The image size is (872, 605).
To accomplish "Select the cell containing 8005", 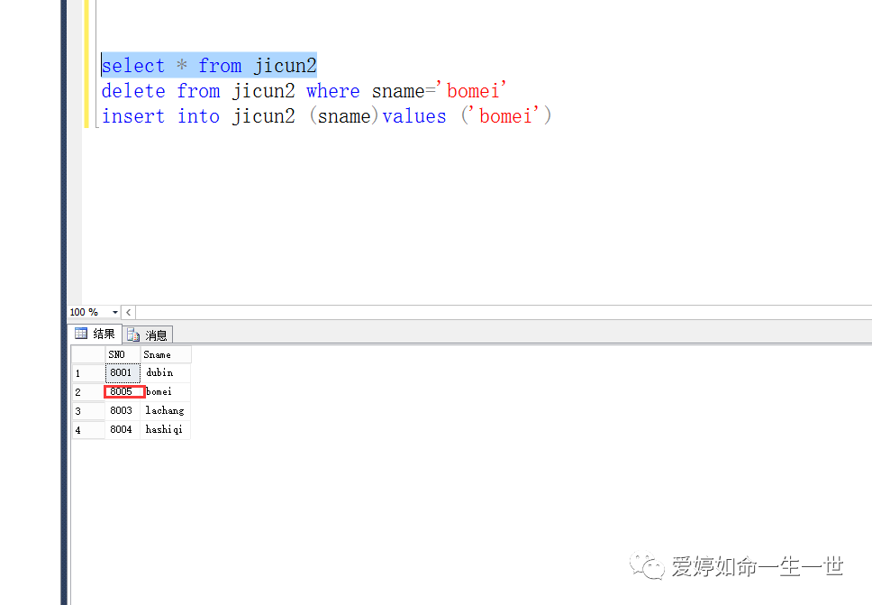I will click(x=124, y=392).
